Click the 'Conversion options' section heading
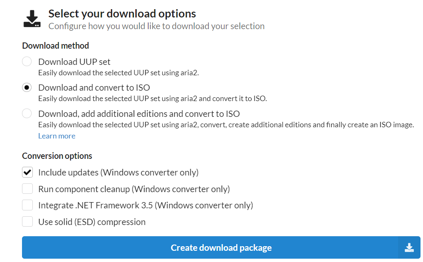Viewport: 423px width, 262px height. pyautogui.click(x=57, y=156)
